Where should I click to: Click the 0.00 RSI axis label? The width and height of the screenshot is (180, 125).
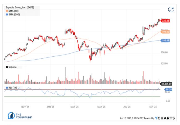[x=168, y=101]
